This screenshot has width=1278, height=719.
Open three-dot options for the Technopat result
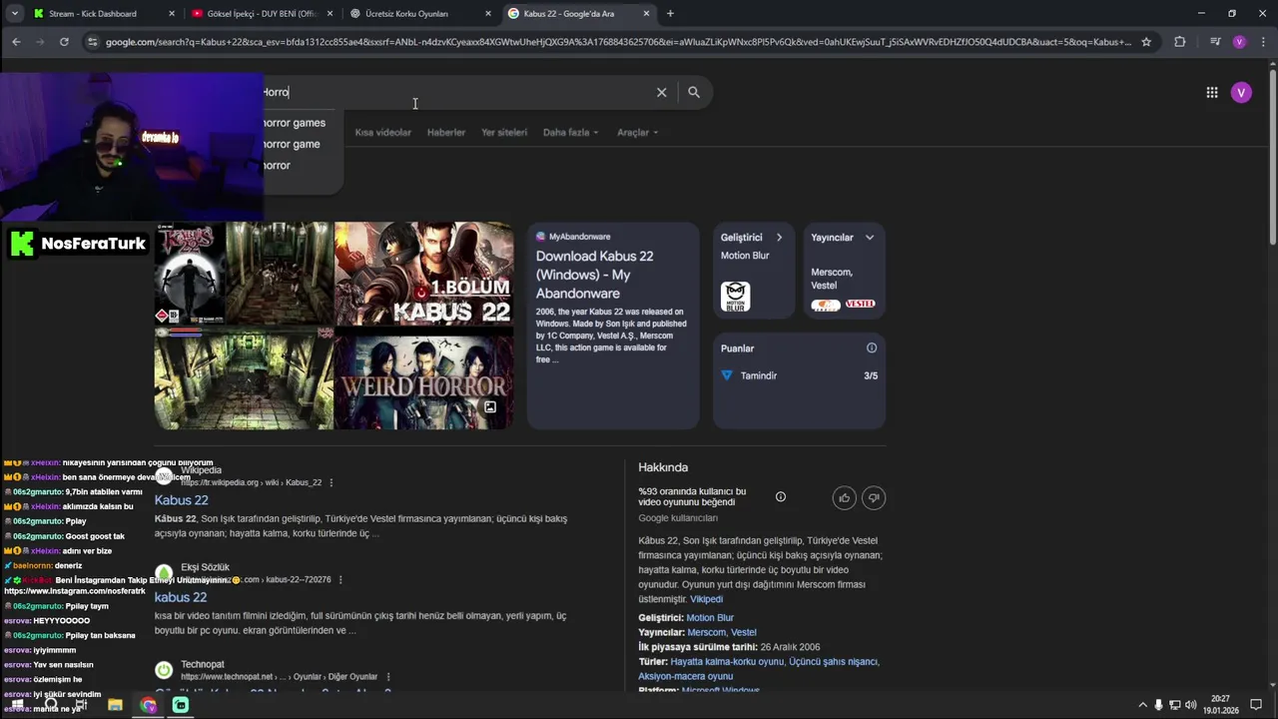388,676
